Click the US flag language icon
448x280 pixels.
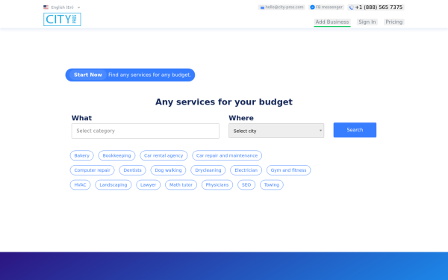[x=46, y=7]
